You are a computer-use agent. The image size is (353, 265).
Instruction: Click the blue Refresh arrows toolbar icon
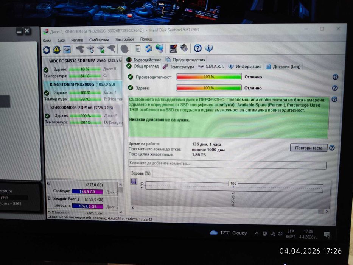pos(47,50)
